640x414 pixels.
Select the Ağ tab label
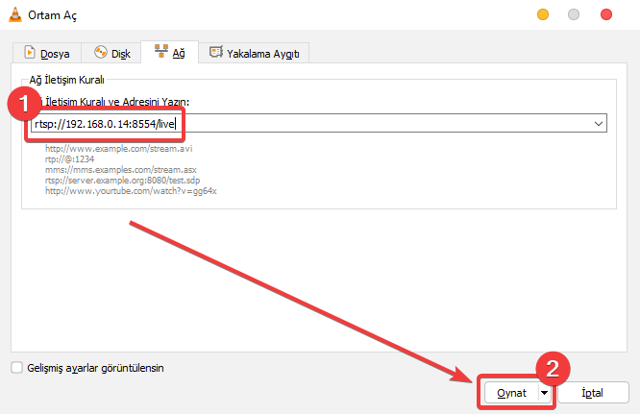[x=178, y=53]
